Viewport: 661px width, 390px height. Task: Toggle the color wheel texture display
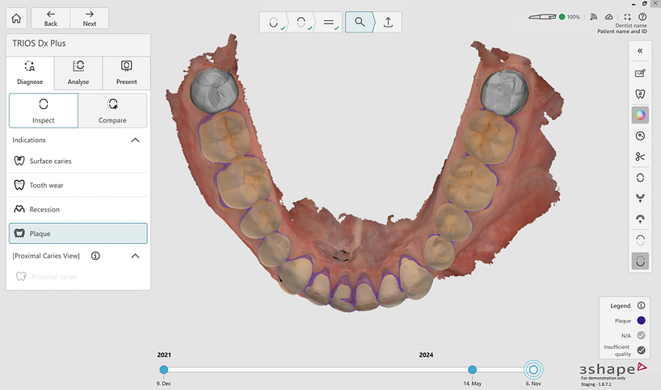click(640, 115)
